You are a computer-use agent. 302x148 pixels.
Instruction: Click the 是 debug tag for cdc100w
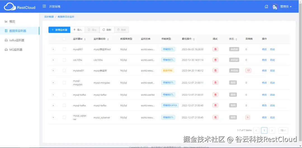tap(215, 60)
